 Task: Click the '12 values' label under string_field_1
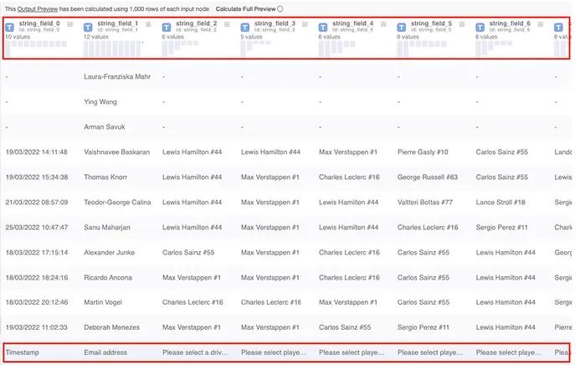[x=96, y=37]
